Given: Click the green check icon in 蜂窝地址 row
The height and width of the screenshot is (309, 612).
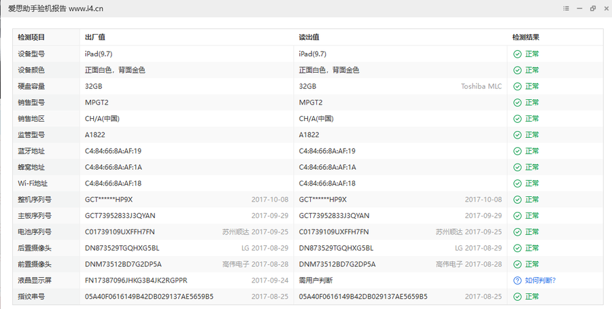Looking at the screenshot, I should coord(517,167).
